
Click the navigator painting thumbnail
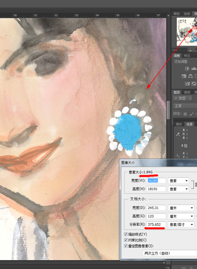187,32
